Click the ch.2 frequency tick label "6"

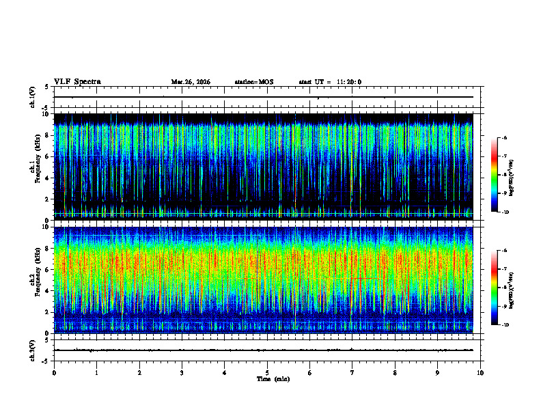click(x=47, y=270)
